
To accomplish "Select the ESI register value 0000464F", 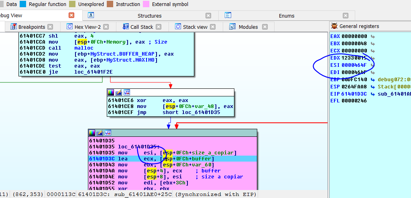I will pyautogui.click(x=354, y=65).
